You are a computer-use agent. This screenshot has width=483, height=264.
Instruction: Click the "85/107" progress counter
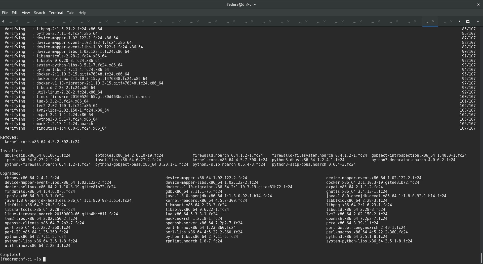469,29
